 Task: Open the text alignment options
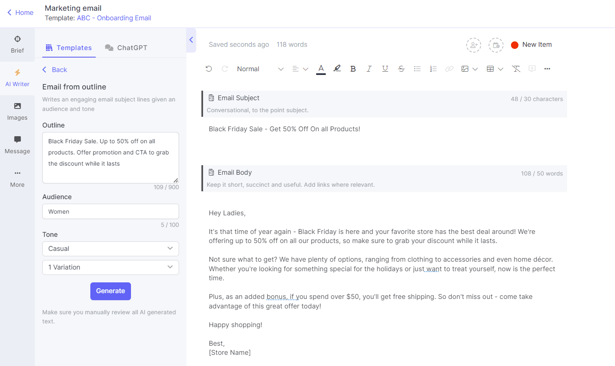[300, 69]
